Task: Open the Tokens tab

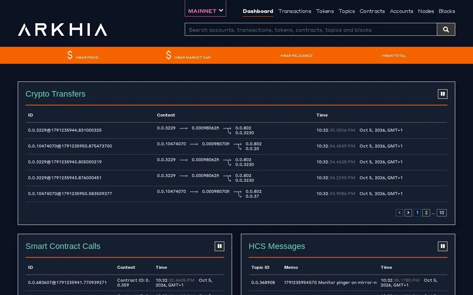Action: (x=325, y=11)
